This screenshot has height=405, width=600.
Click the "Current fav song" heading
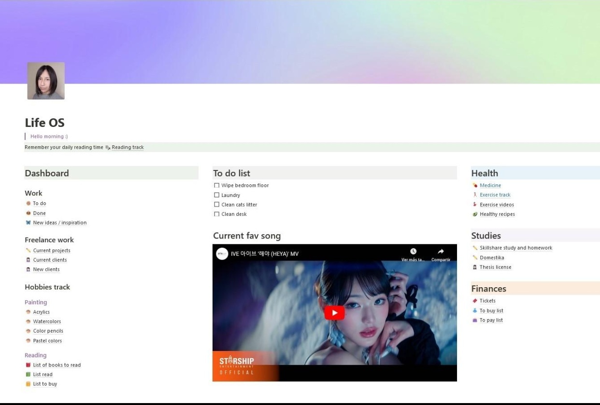click(x=247, y=236)
